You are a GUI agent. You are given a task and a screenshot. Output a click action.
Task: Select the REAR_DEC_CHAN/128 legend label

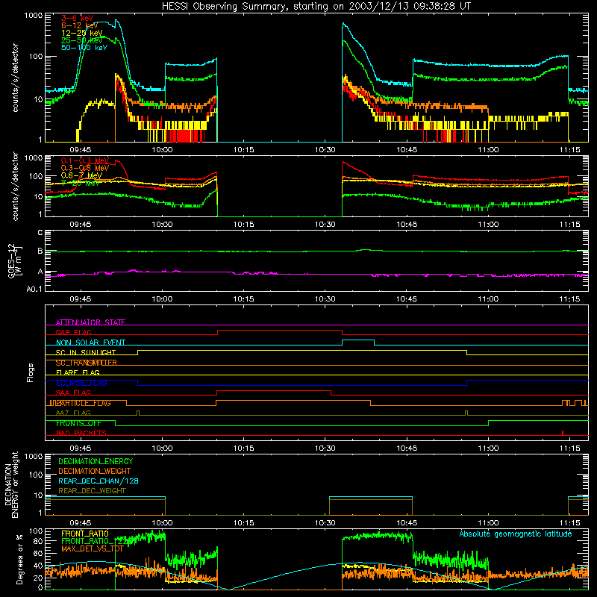[99, 481]
